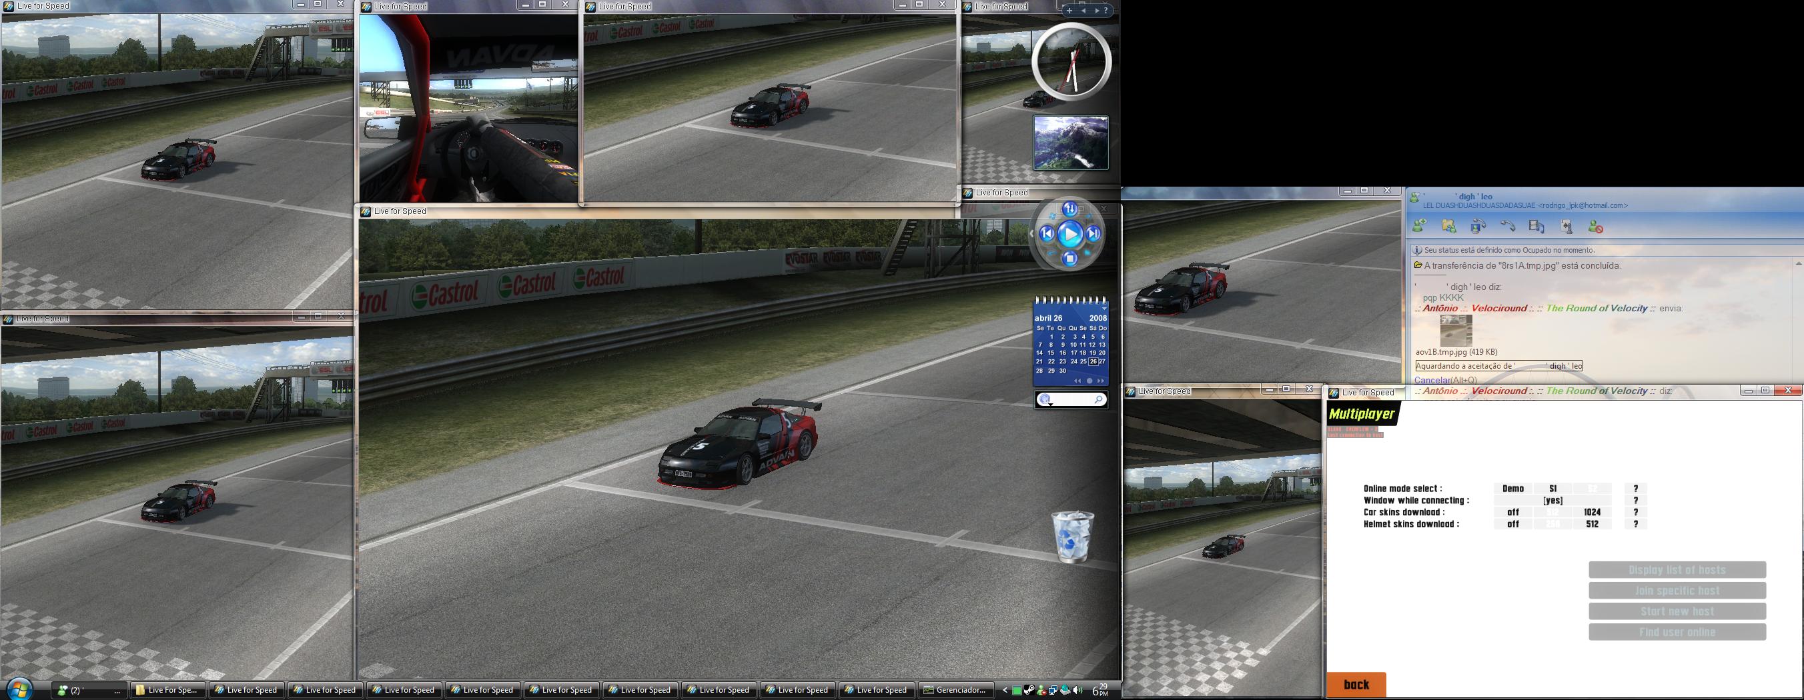This screenshot has width=1804, height=700.
Task: Set car skins download to 1024
Action: coord(1593,513)
